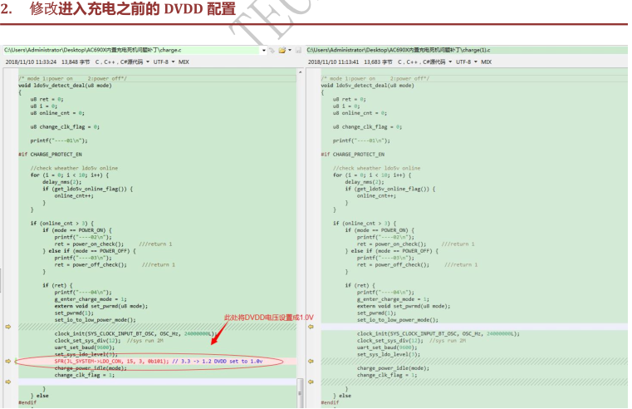Image resolution: width=632 pixels, height=409 pixels.
Task: Click the right pane timestamp 2018/11/10 11:13:41
Action: pos(334,62)
